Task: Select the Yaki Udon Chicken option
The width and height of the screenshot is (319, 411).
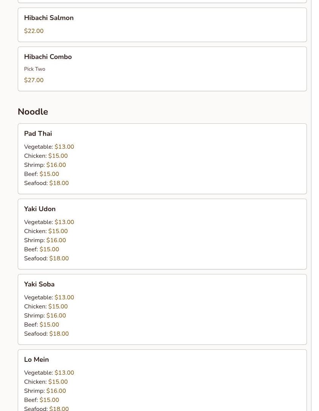Action: [x=46, y=231]
